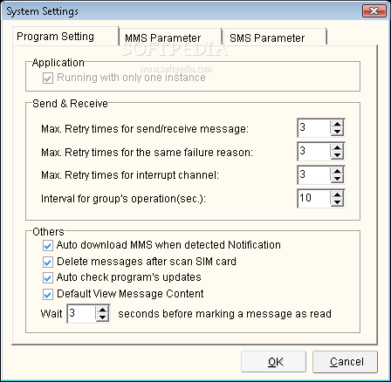Close the System Settings dialog
This screenshot has height=382, width=391.
point(374,11)
